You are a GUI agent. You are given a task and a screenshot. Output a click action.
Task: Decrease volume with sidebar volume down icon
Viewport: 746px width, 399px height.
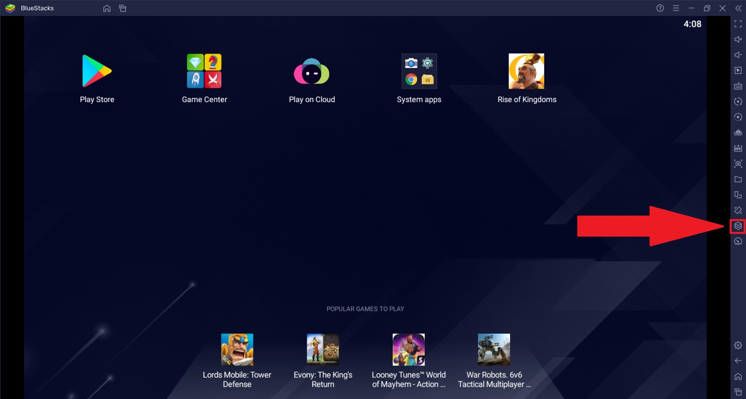738,55
